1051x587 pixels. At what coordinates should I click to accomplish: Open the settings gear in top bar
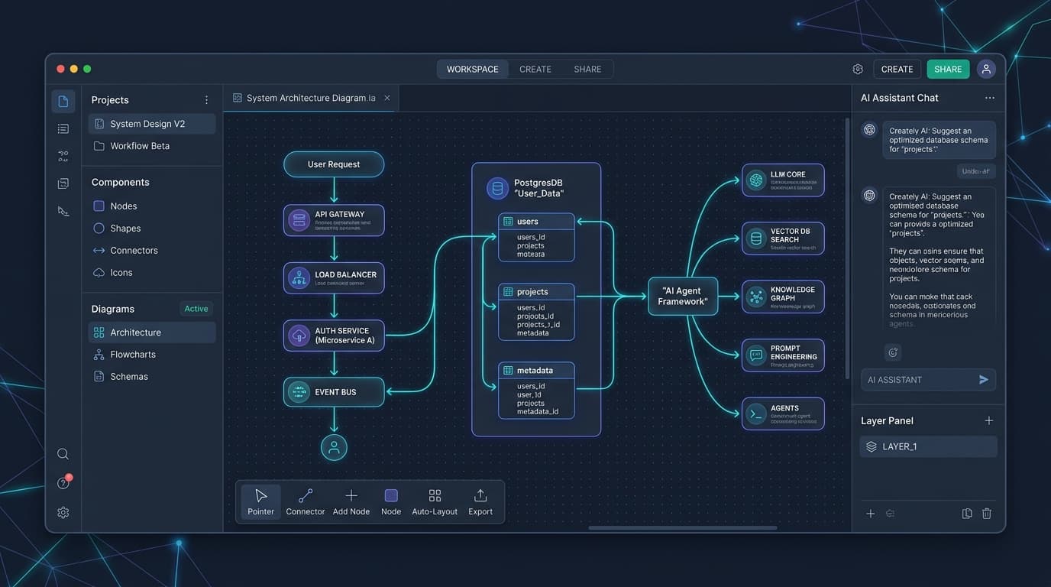858,69
